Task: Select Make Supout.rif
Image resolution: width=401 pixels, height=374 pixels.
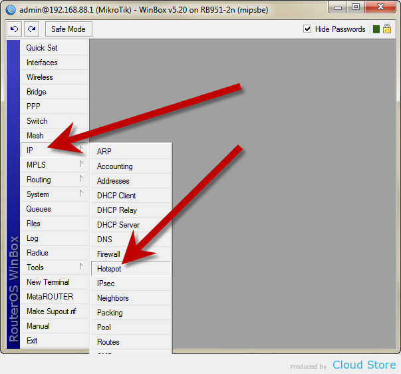Action: (x=55, y=311)
